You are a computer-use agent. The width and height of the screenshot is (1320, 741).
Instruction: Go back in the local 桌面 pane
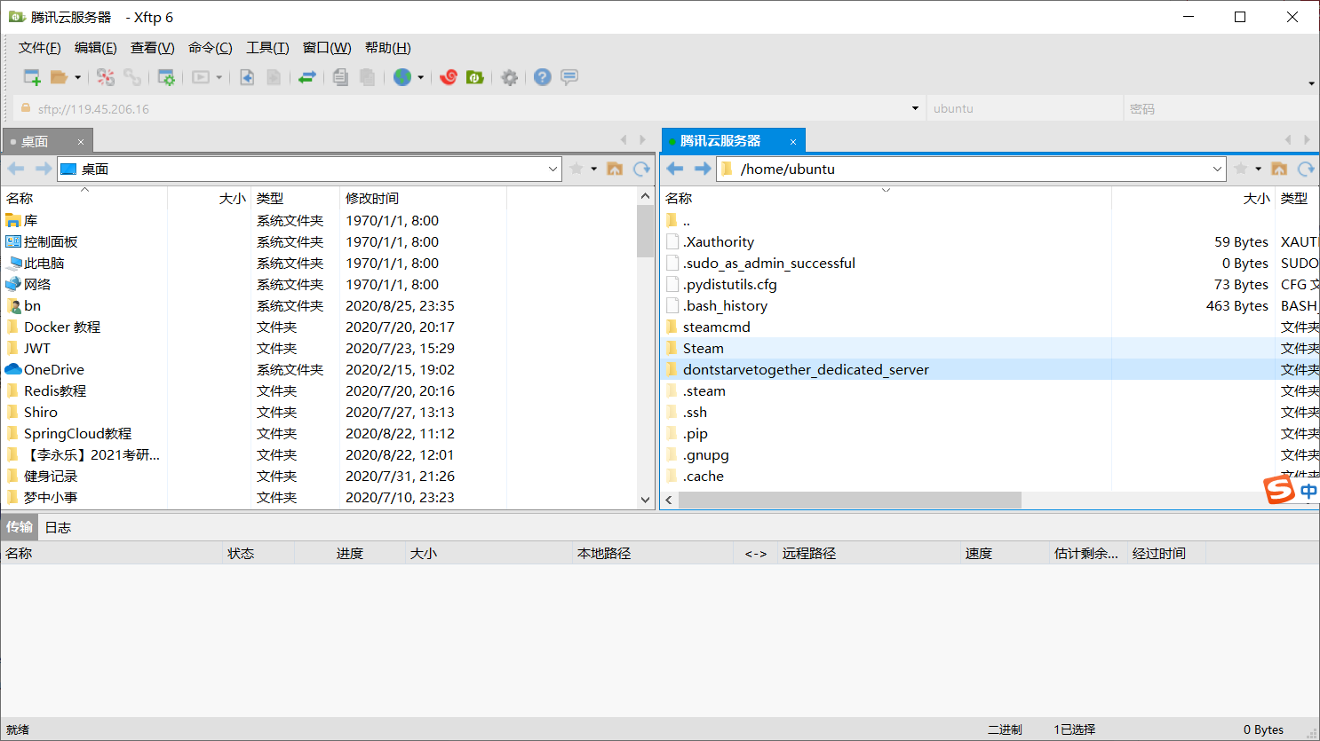pyautogui.click(x=16, y=169)
